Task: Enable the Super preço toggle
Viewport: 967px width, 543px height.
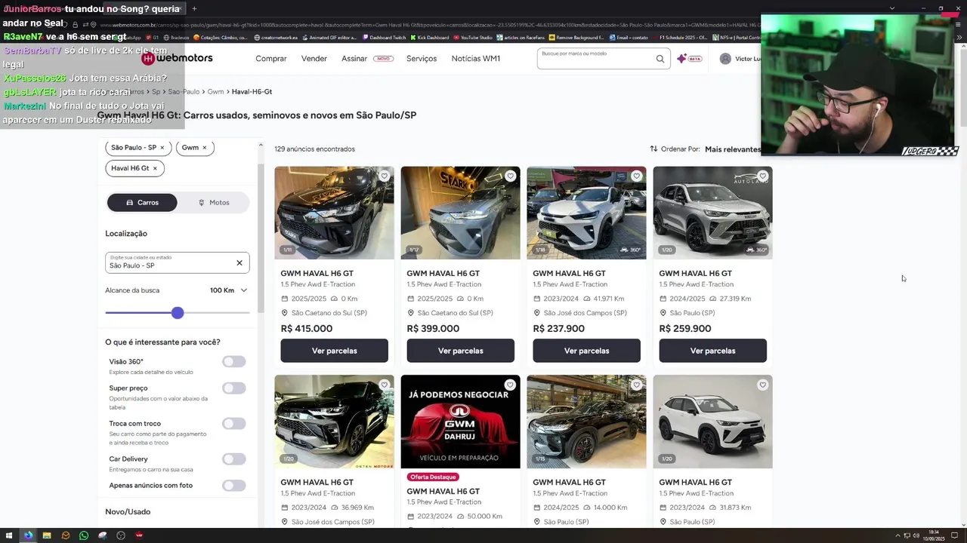Action: point(234,388)
